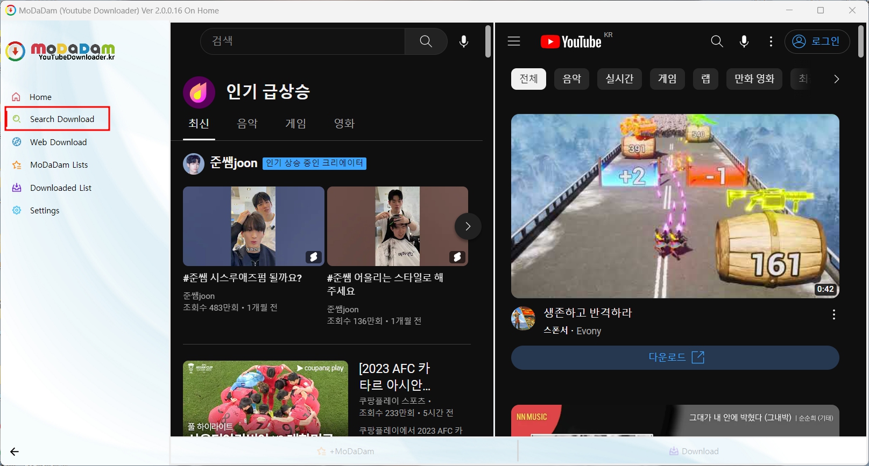Click the 로그인 sign-in button

[x=817, y=41]
